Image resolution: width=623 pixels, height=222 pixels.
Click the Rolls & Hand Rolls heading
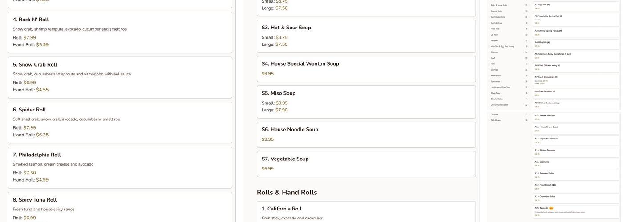click(287, 193)
